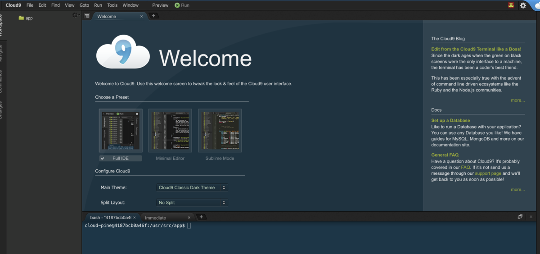
Task: Maximize the console panel icon
Action: point(520,217)
